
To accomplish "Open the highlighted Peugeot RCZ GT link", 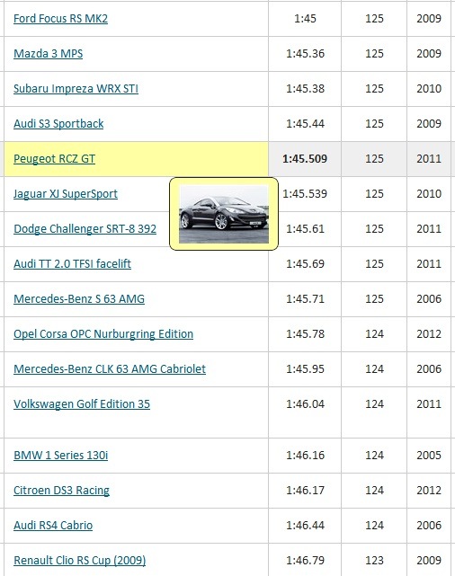I will tap(54, 159).
